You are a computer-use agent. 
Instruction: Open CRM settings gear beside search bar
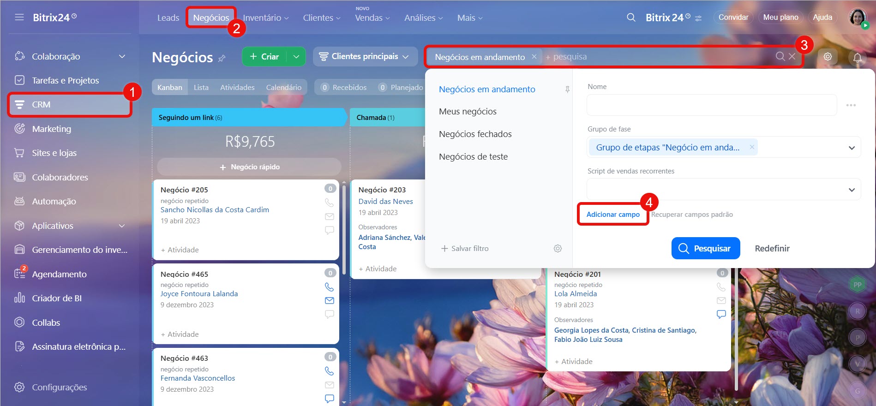point(828,57)
